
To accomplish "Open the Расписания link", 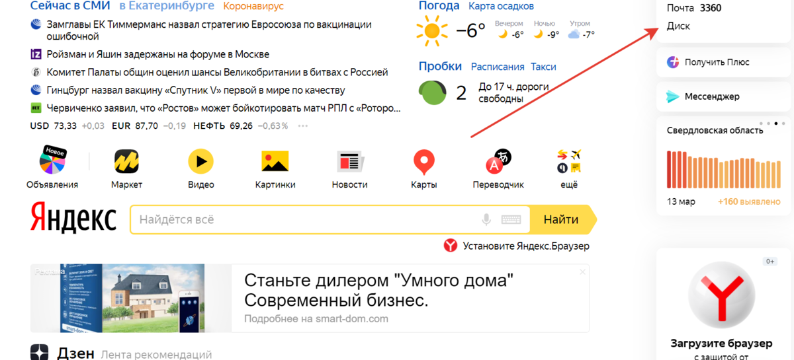I will point(498,67).
